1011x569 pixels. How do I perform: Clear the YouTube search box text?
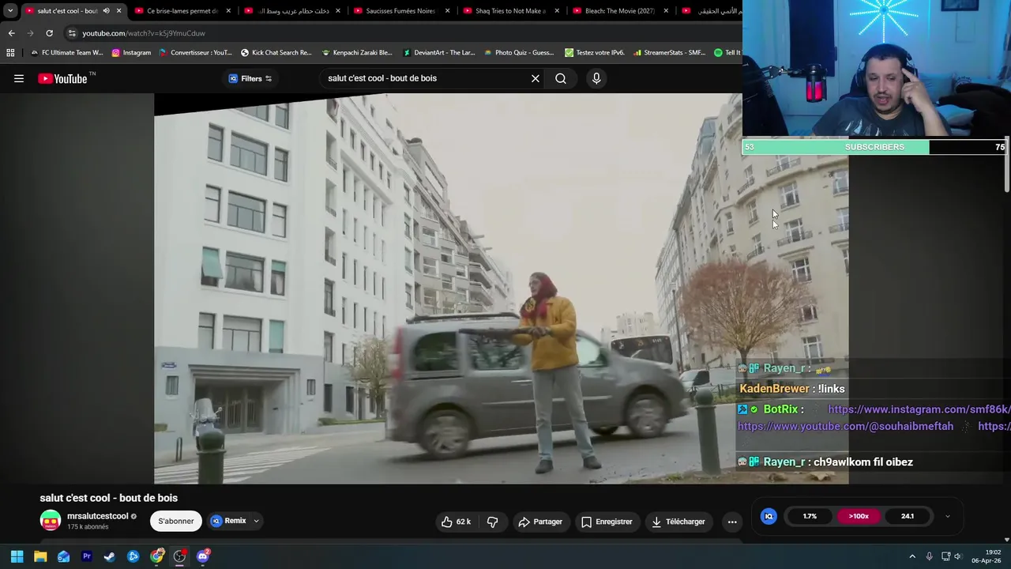coord(536,78)
